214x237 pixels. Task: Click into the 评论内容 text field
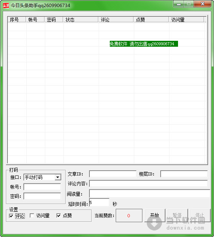[148, 184]
